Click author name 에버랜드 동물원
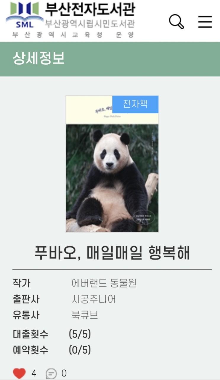The width and height of the screenshot is (220, 380). click(x=104, y=283)
